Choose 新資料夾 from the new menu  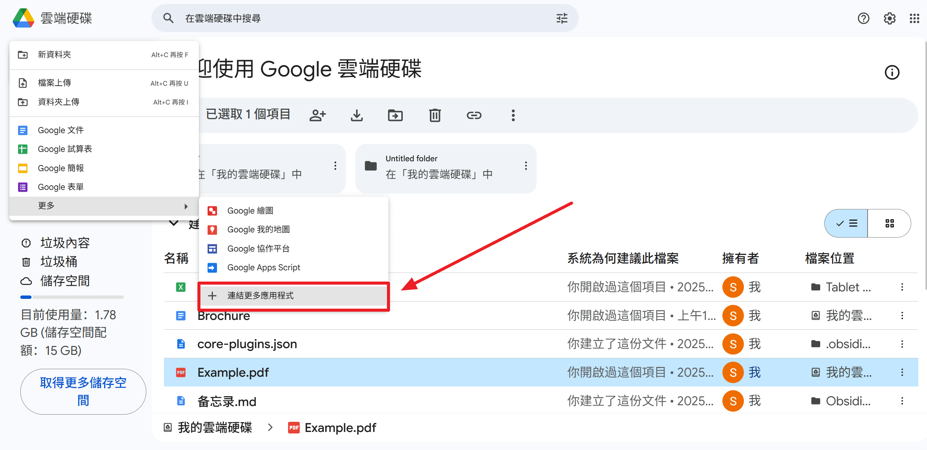click(104, 55)
